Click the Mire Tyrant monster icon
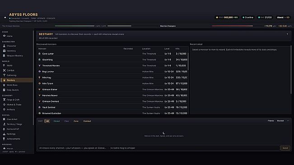Screen dimensions: 294x165 [x=39, y=83]
